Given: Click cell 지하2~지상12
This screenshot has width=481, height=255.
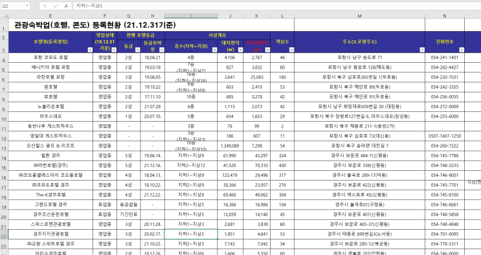Looking at the screenshot, I should [191, 166].
